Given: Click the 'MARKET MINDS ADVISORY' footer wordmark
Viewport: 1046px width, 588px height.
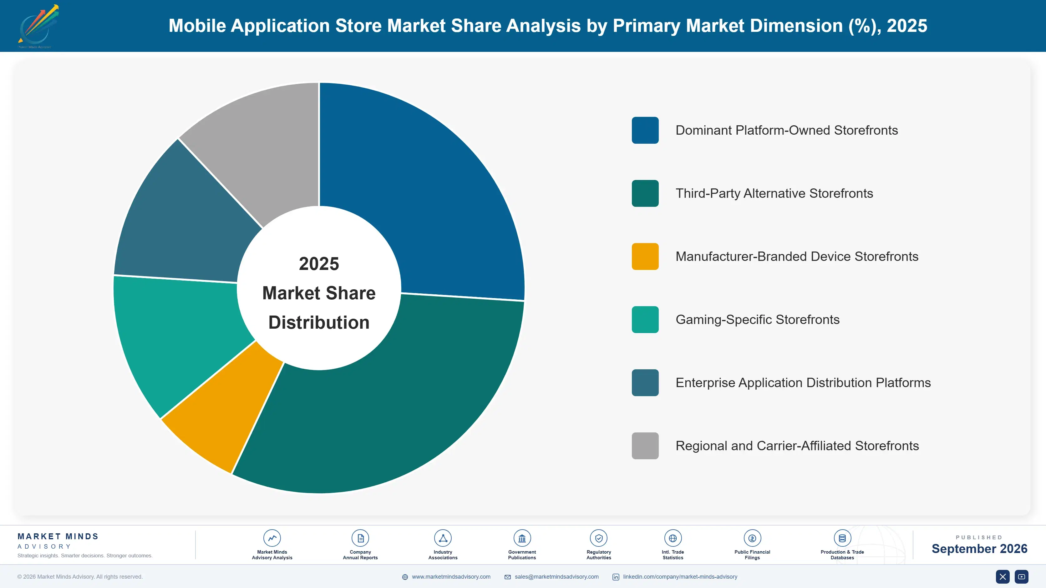Looking at the screenshot, I should [x=58, y=541].
